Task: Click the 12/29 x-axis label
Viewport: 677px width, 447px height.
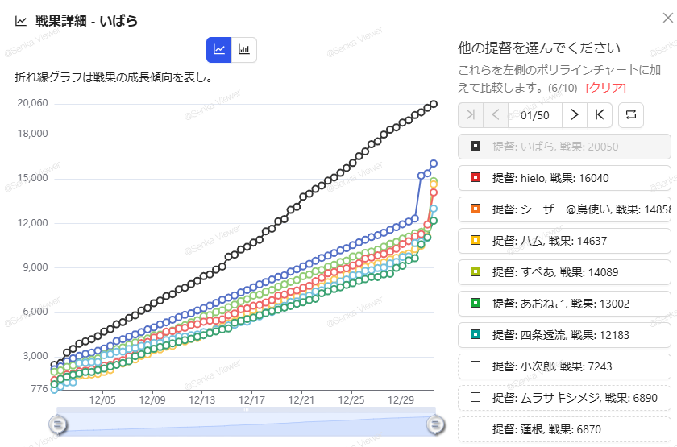Action: click(401, 400)
